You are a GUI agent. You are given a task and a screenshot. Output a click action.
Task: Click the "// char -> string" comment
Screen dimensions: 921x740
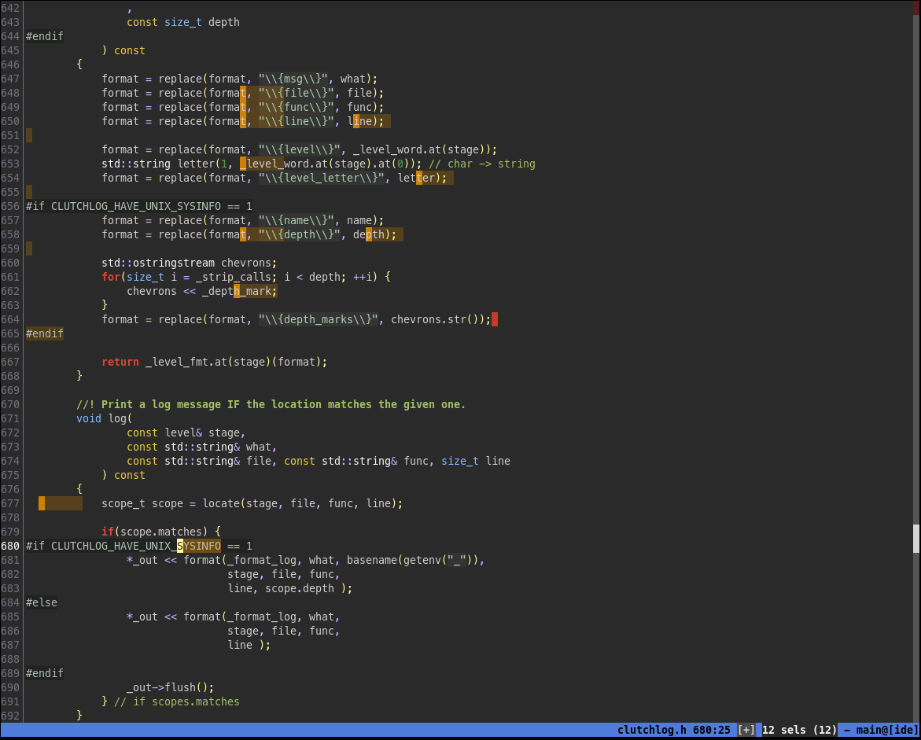coord(481,164)
